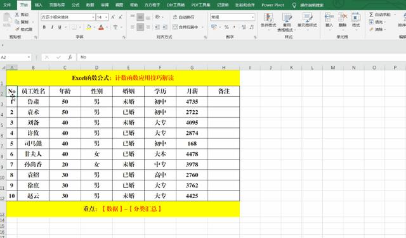Expand the Copy button dropdown arrow
Image resolution: width=406 pixels, height=238 pixels.
tap(32, 22)
